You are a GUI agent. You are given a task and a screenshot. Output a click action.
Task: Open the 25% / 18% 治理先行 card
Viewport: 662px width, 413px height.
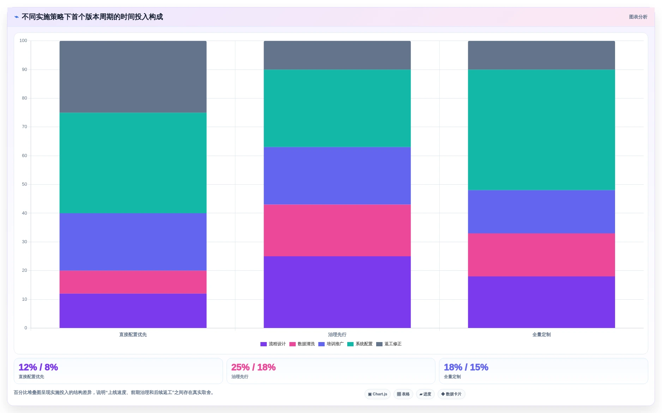[331, 371]
